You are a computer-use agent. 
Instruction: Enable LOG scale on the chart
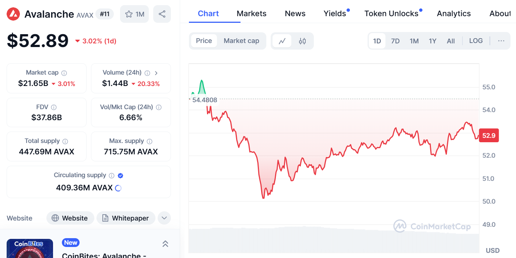pyautogui.click(x=476, y=41)
